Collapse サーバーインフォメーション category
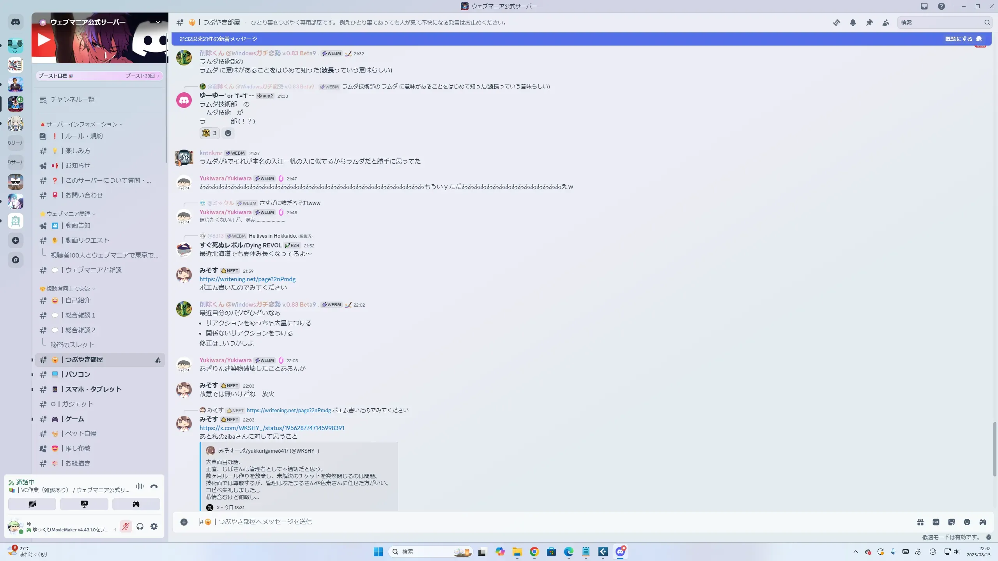This screenshot has width=998, height=561. pyautogui.click(x=82, y=124)
